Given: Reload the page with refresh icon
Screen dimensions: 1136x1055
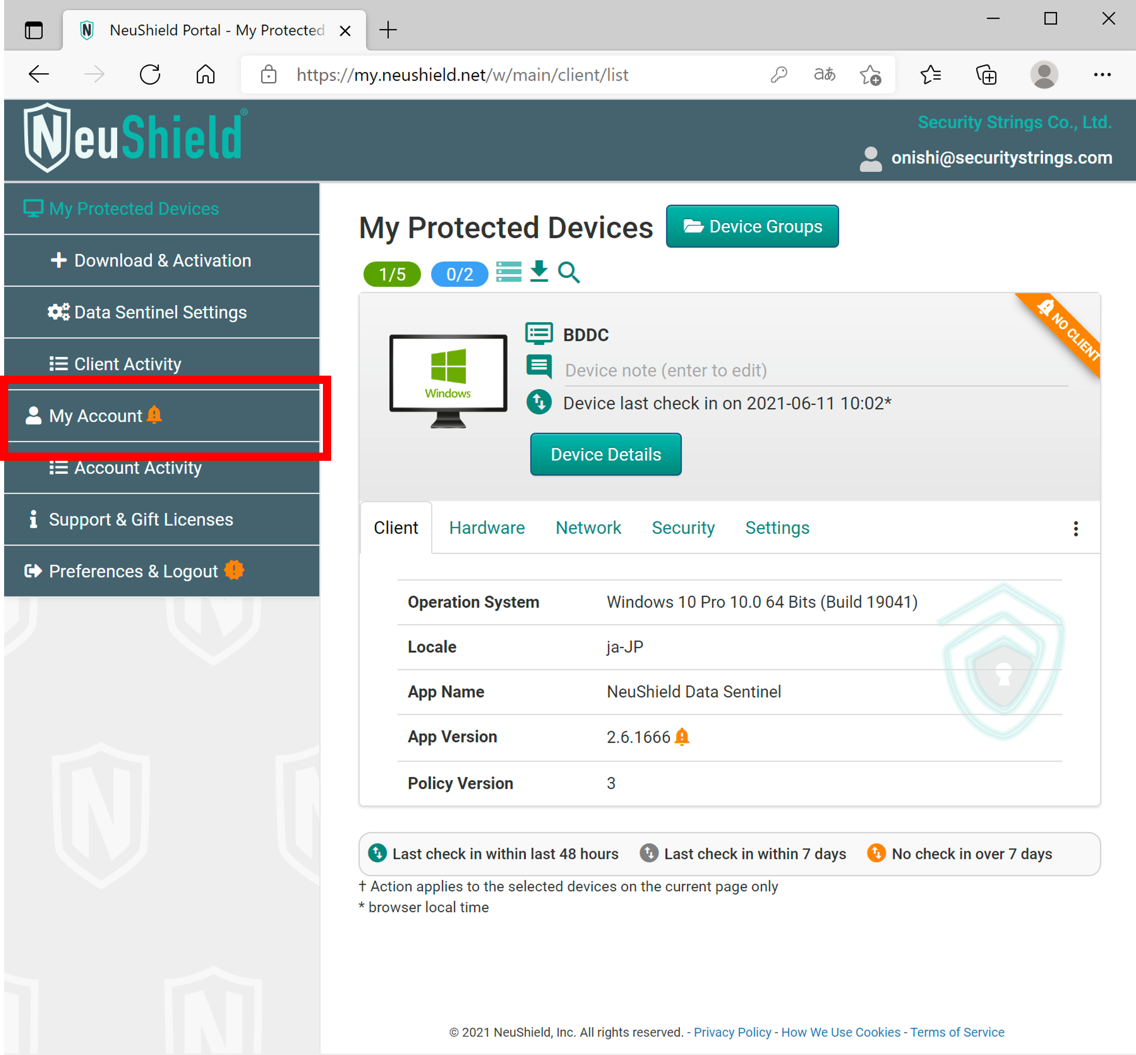Looking at the screenshot, I should coord(150,75).
